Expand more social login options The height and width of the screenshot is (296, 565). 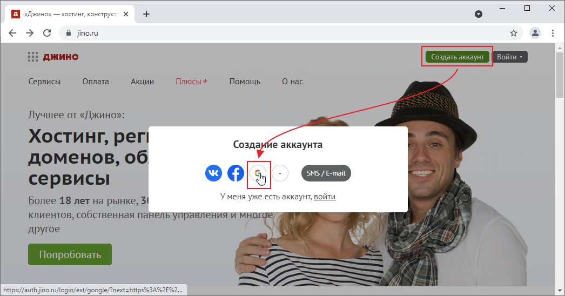[x=280, y=173]
